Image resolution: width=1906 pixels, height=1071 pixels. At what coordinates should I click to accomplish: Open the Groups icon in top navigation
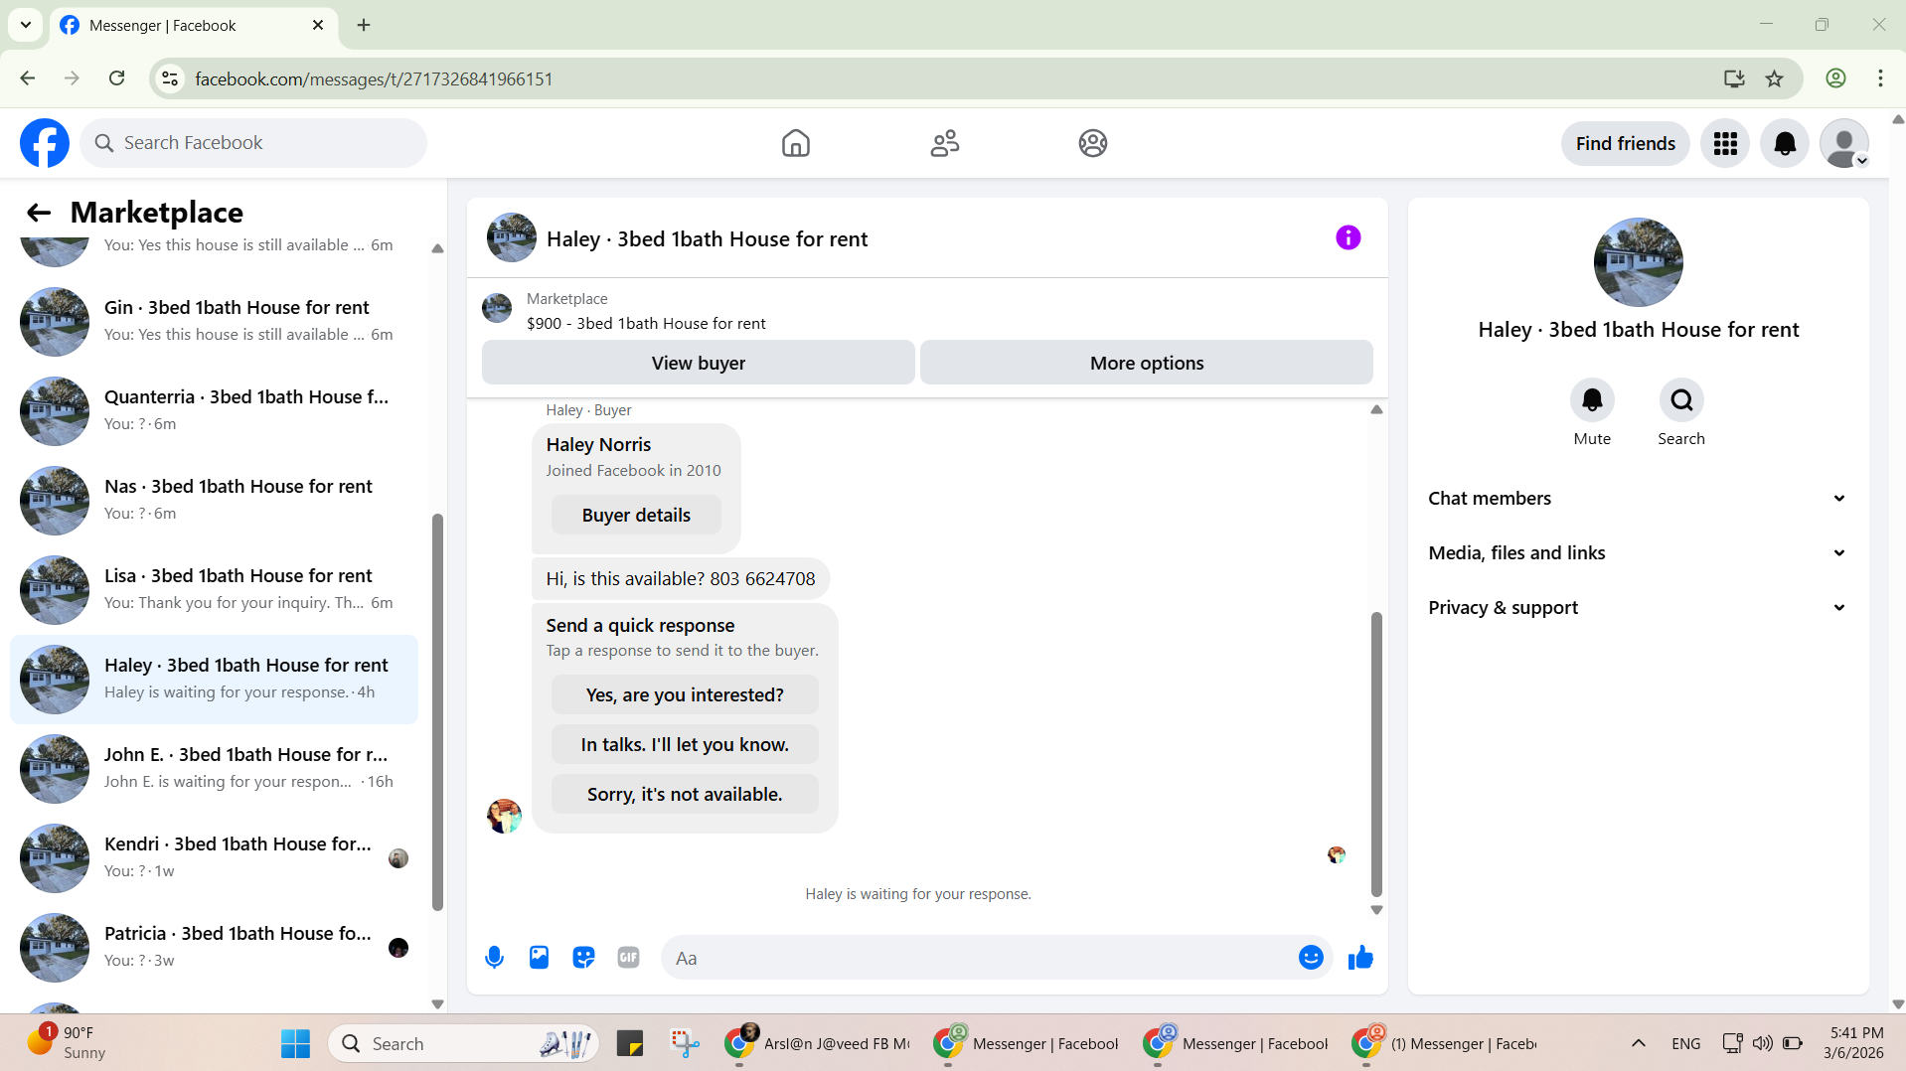[x=1092, y=143]
